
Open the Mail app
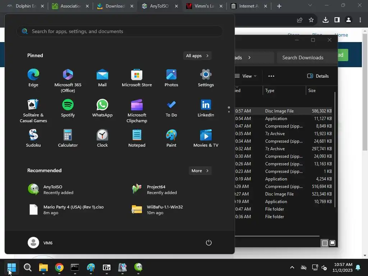(102, 78)
